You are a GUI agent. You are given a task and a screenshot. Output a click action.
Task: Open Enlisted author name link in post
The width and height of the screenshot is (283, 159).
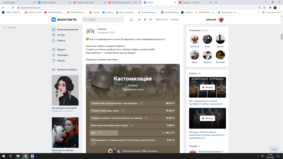102,29
